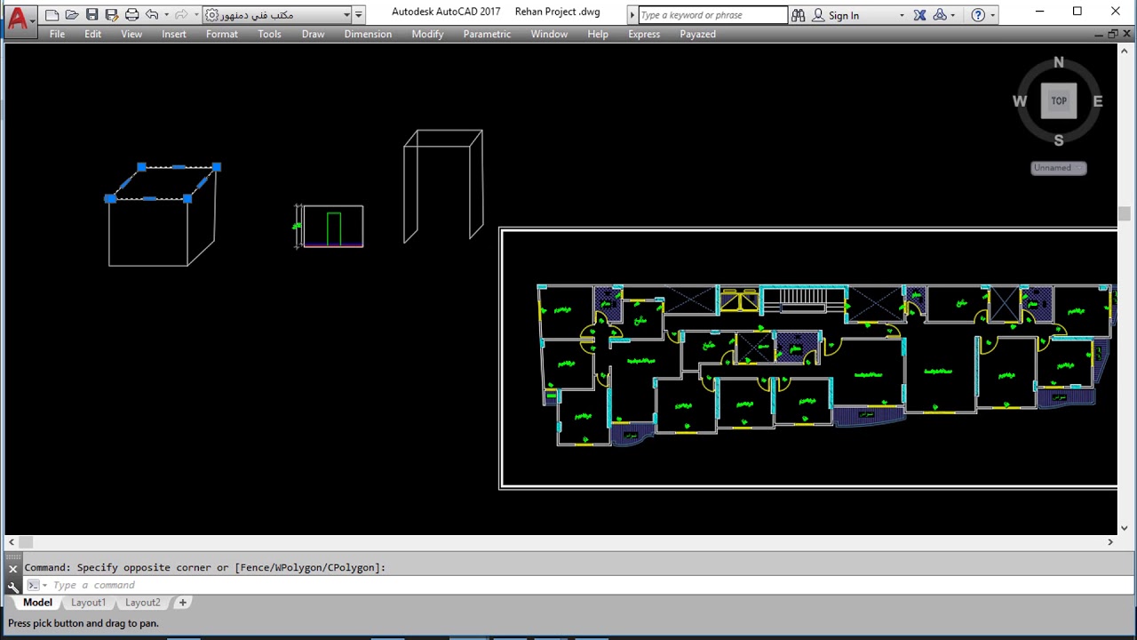Open the Edit menu

pos(92,34)
